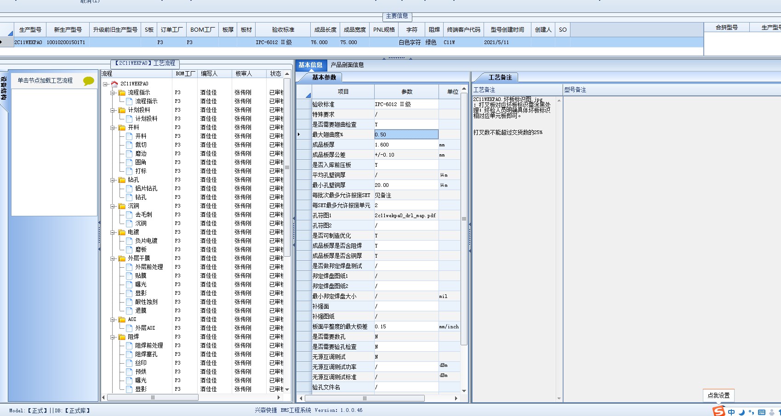Click the 型号创建时间 column header
The height and width of the screenshot is (416, 781).
tap(507, 30)
